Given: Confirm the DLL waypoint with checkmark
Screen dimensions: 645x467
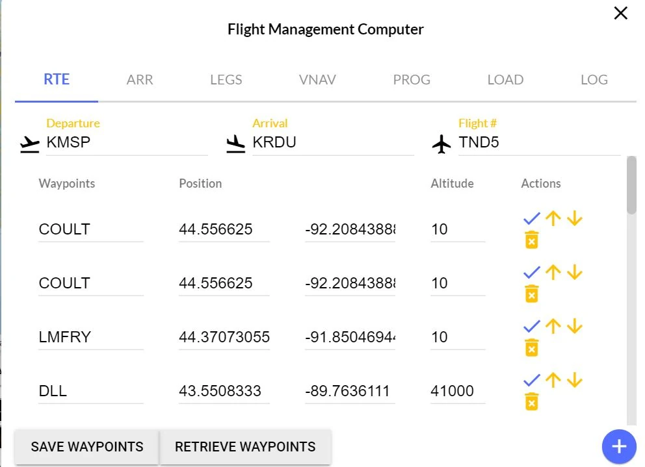Looking at the screenshot, I should pyautogui.click(x=532, y=379).
